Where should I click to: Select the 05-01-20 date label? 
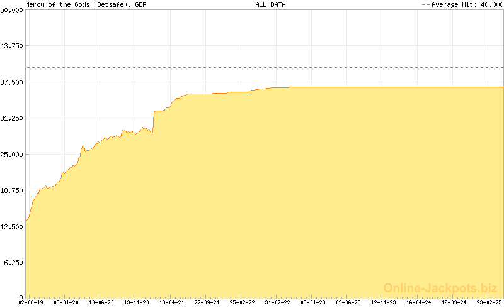pos(66,302)
